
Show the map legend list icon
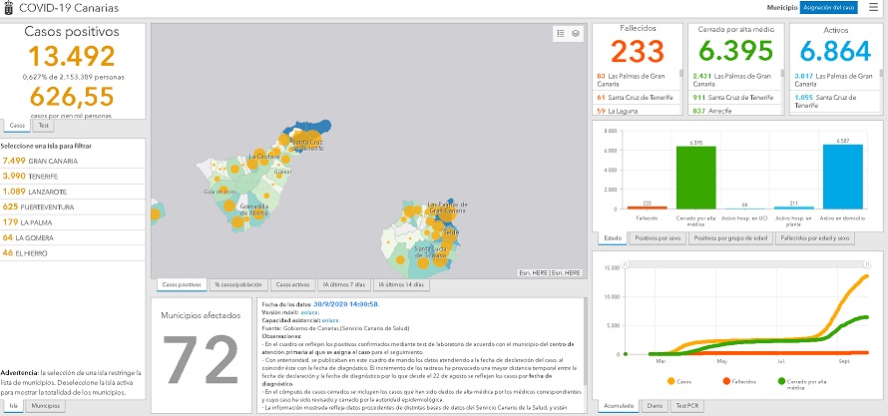[x=561, y=33]
